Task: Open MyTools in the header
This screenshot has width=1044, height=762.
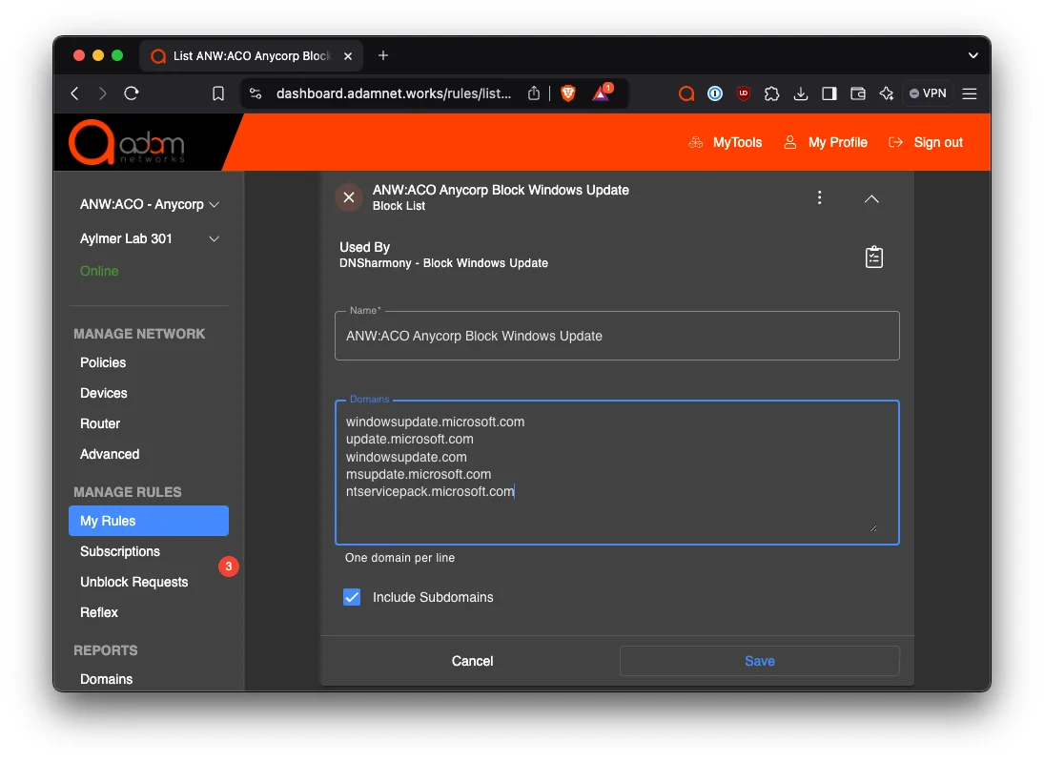Action: tap(726, 142)
